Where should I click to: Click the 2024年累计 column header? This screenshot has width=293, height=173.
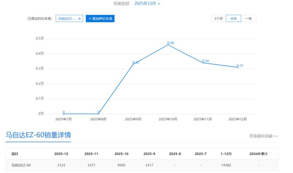pyautogui.click(x=259, y=154)
